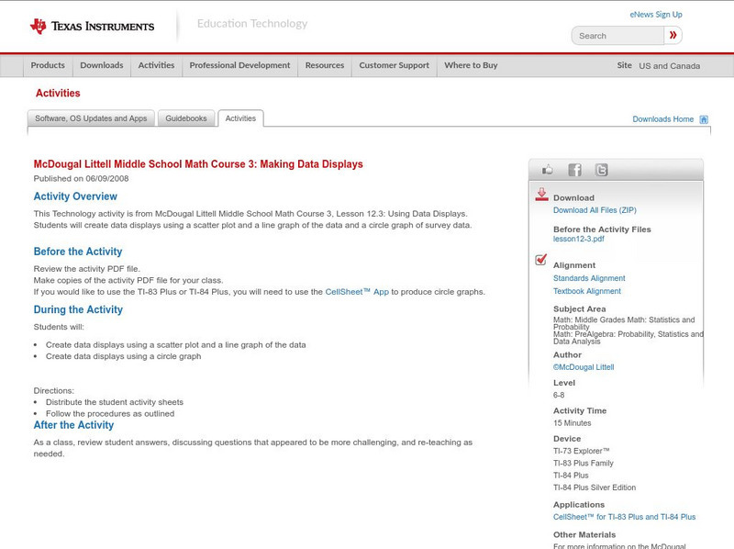Image resolution: width=734 pixels, height=549 pixels.
Task: Click the Texas Instruments logo
Action: 92,26
